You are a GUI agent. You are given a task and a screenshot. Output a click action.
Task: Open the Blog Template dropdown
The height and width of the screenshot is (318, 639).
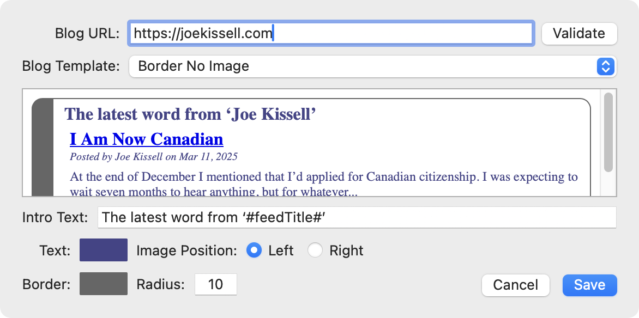pos(372,66)
